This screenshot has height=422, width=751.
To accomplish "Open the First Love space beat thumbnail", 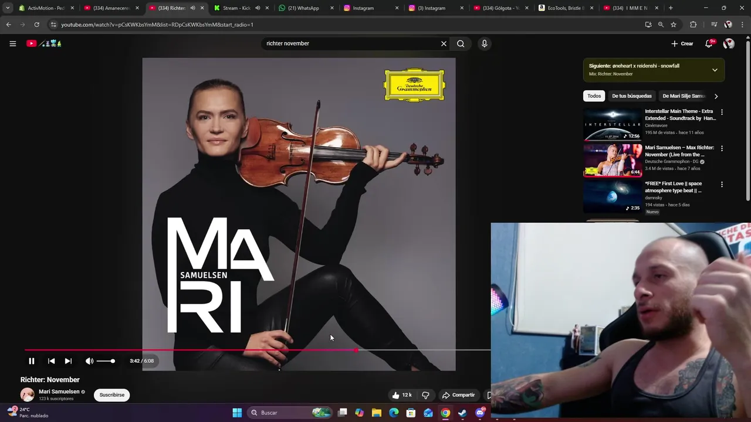I will (613, 196).
